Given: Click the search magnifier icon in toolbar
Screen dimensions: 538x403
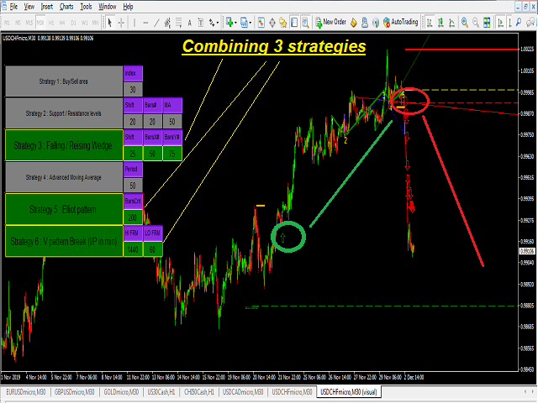Looking at the screenshot, I should [x=519, y=23].
